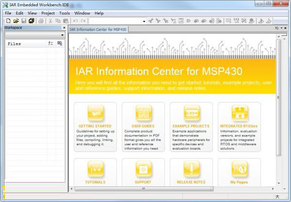Toggle Breakpoint via toolbar icon
Viewport: 291px width, 202px height.
pos(251,21)
